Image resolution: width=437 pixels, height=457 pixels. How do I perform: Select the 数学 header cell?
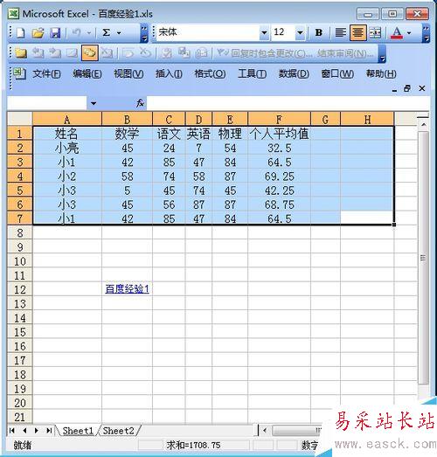127,134
